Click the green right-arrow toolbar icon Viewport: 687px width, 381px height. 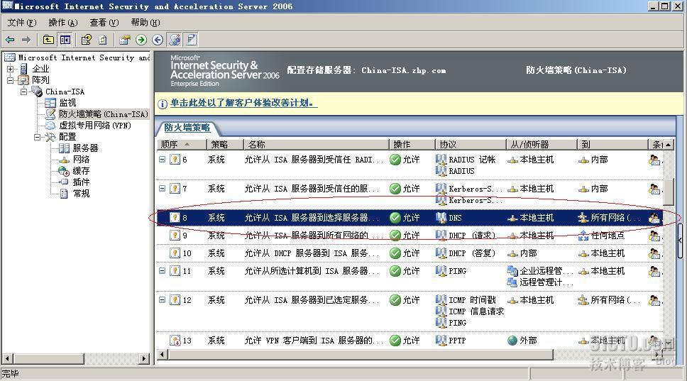point(141,40)
